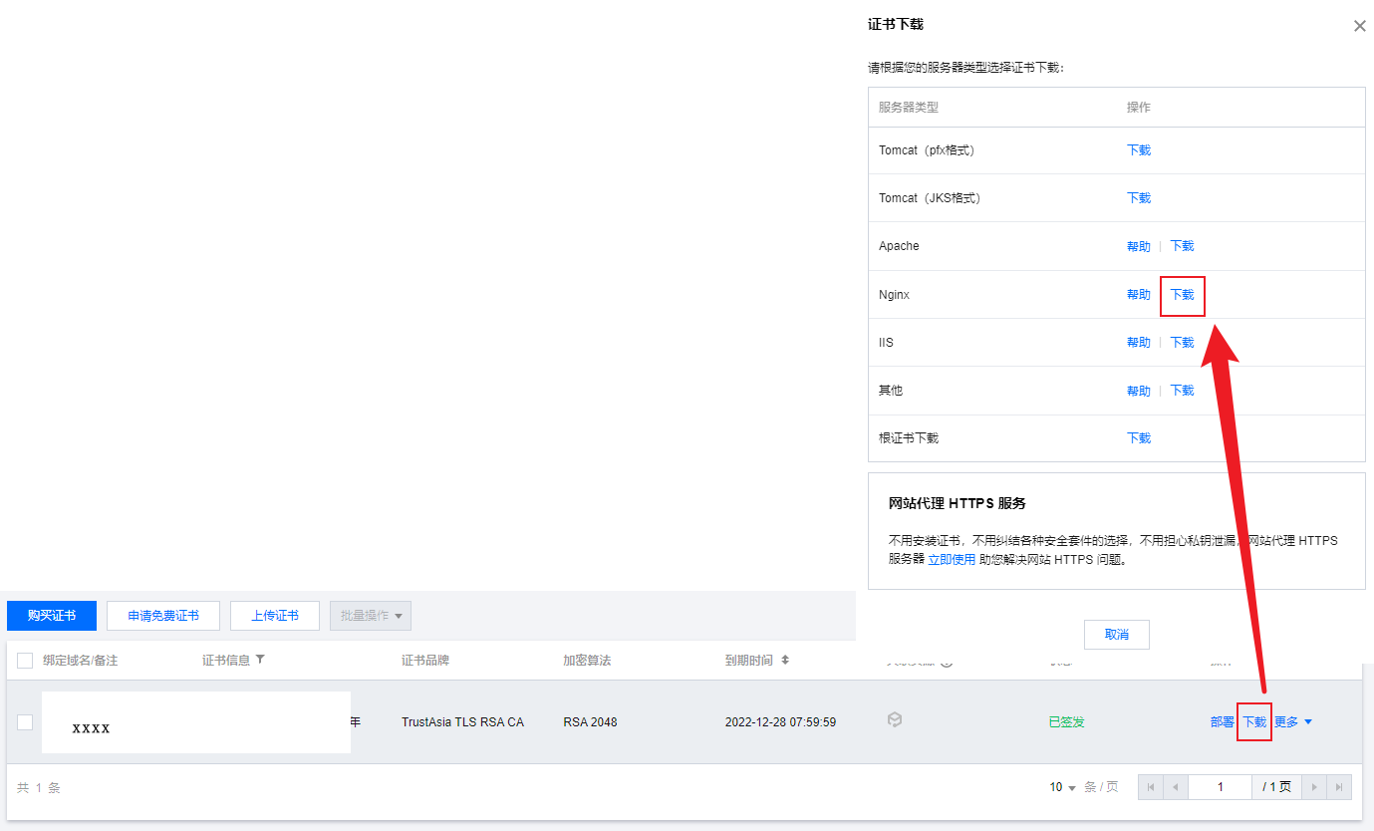Click the 申请免费证书 button

[x=162, y=615]
